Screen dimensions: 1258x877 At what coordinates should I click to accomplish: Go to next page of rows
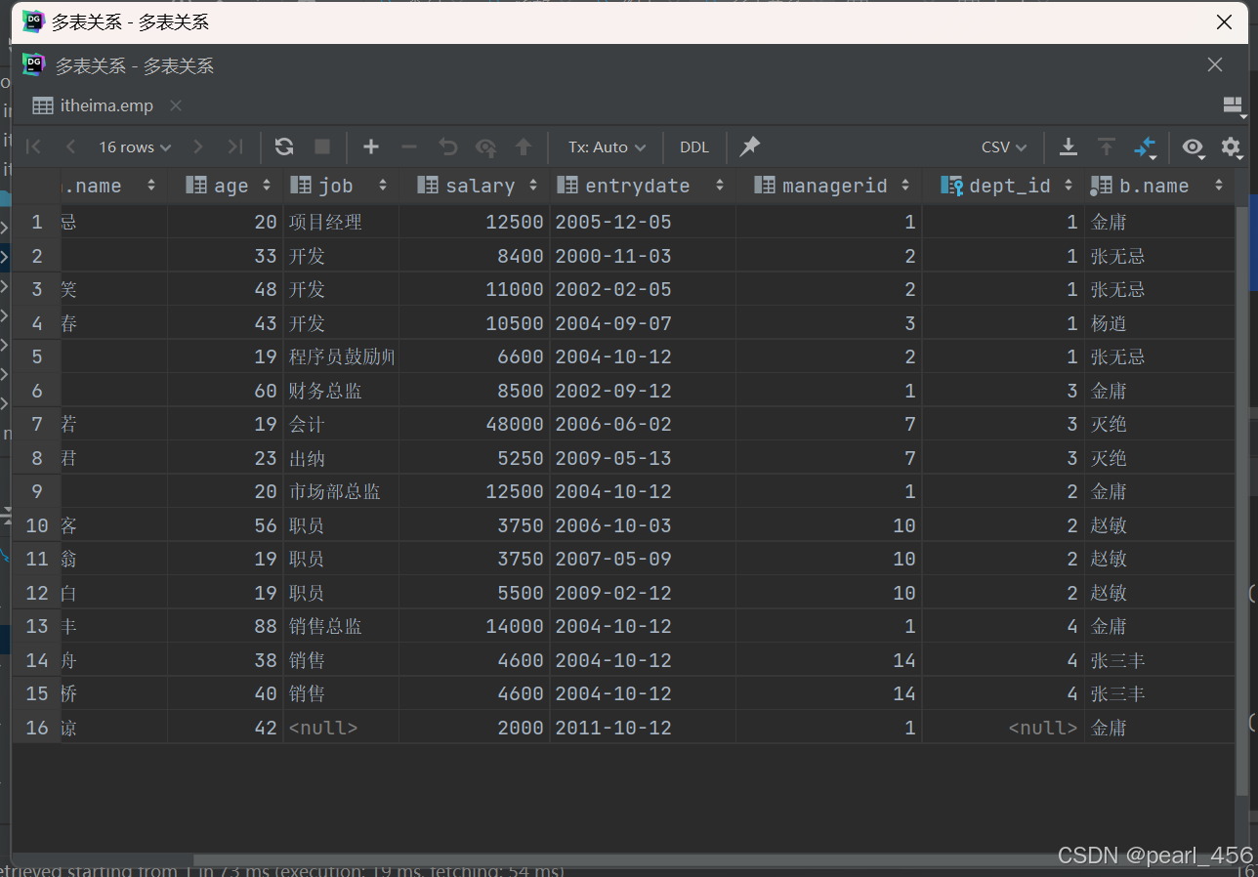click(198, 146)
